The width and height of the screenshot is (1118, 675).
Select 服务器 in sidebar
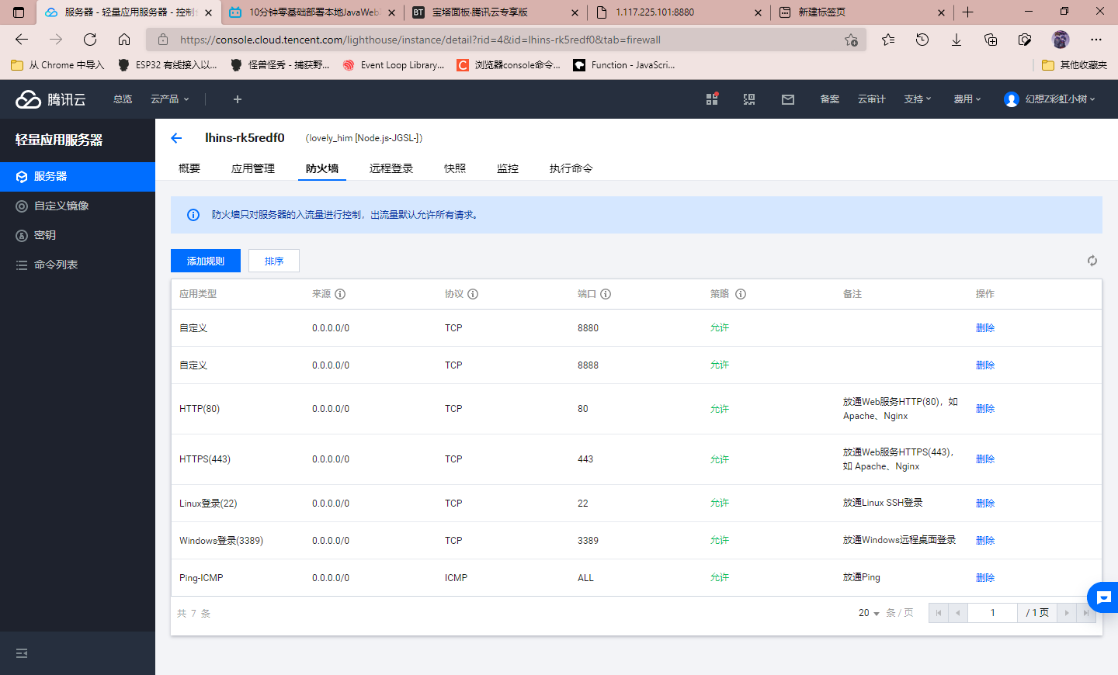click(78, 176)
